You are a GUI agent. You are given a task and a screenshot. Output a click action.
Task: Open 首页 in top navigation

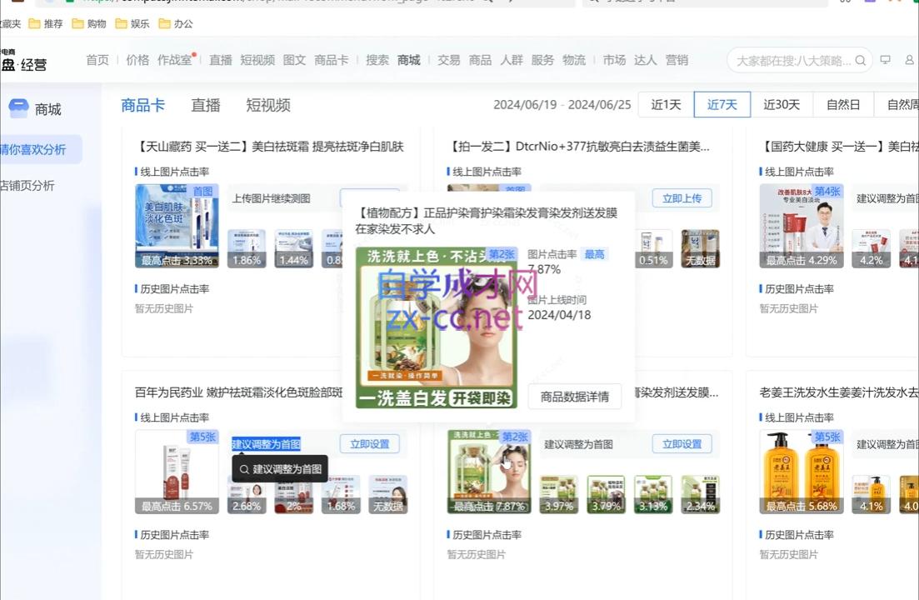click(97, 60)
